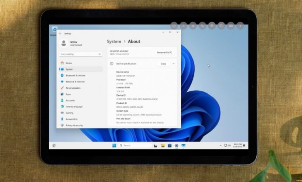
Task: Open Network & internet settings
Action: pyautogui.click(x=81, y=82)
